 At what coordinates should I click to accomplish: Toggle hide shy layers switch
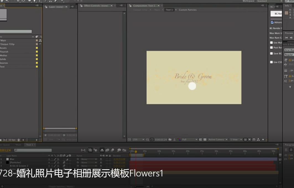[x=102, y=150]
